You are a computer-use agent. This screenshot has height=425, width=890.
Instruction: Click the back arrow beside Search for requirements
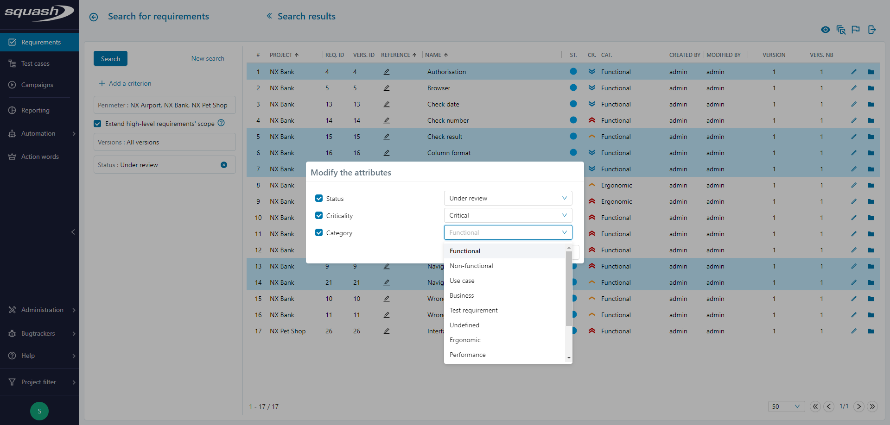click(x=94, y=17)
